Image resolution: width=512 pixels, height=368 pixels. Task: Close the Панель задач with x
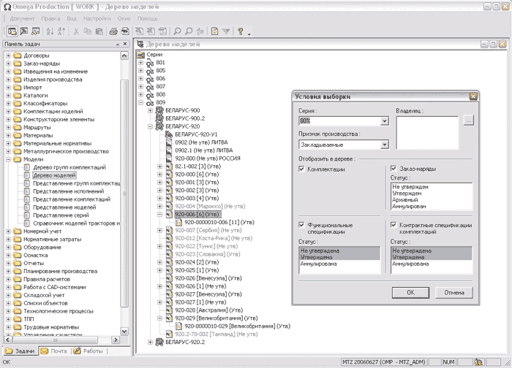[125, 44]
